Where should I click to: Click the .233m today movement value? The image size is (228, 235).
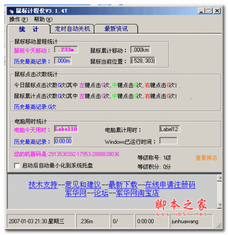(x=66, y=50)
